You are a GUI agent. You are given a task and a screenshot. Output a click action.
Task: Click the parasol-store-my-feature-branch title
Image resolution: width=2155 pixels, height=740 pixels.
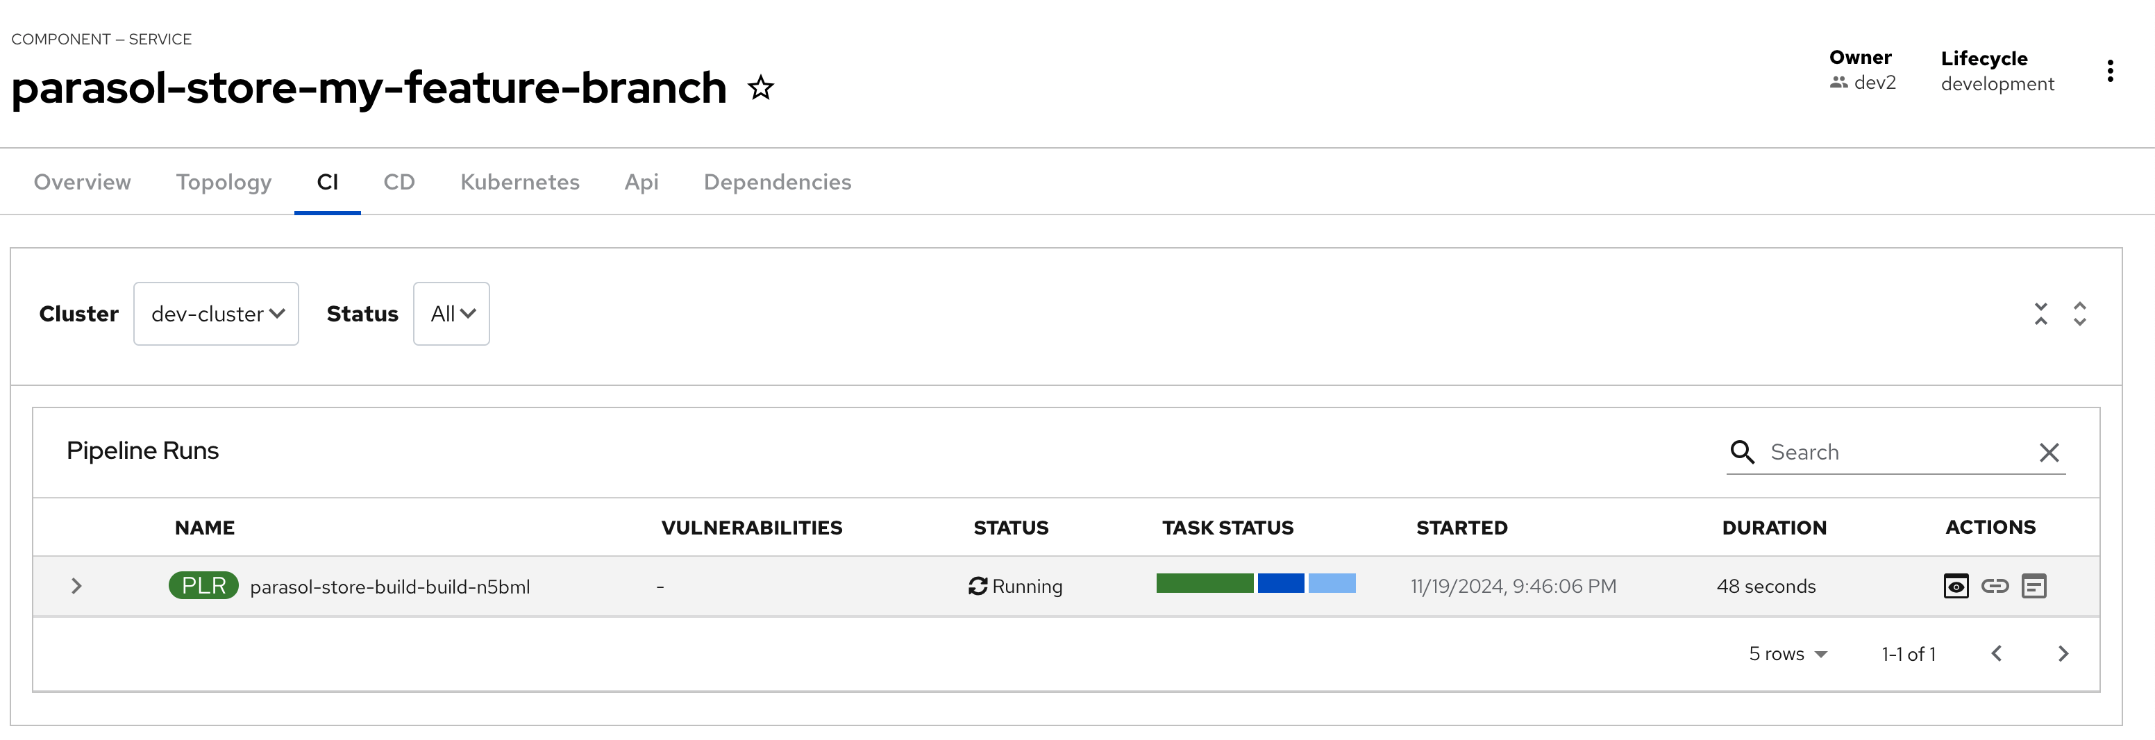[x=369, y=87]
